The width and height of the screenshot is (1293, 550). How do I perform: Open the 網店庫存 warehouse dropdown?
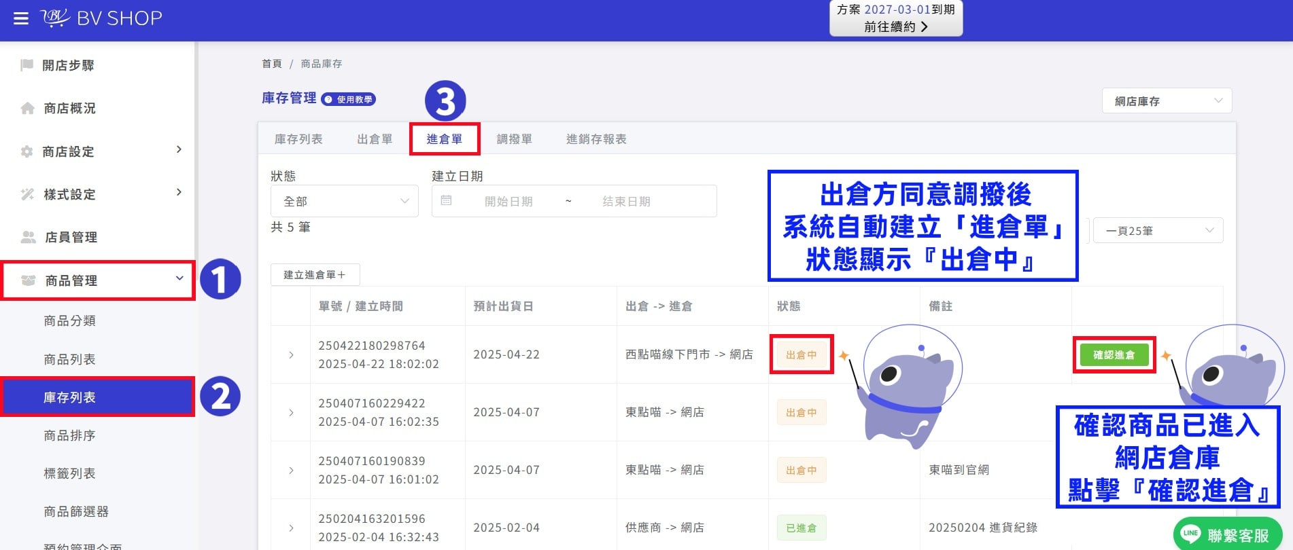pyautogui.click(x=1167, y=100)
